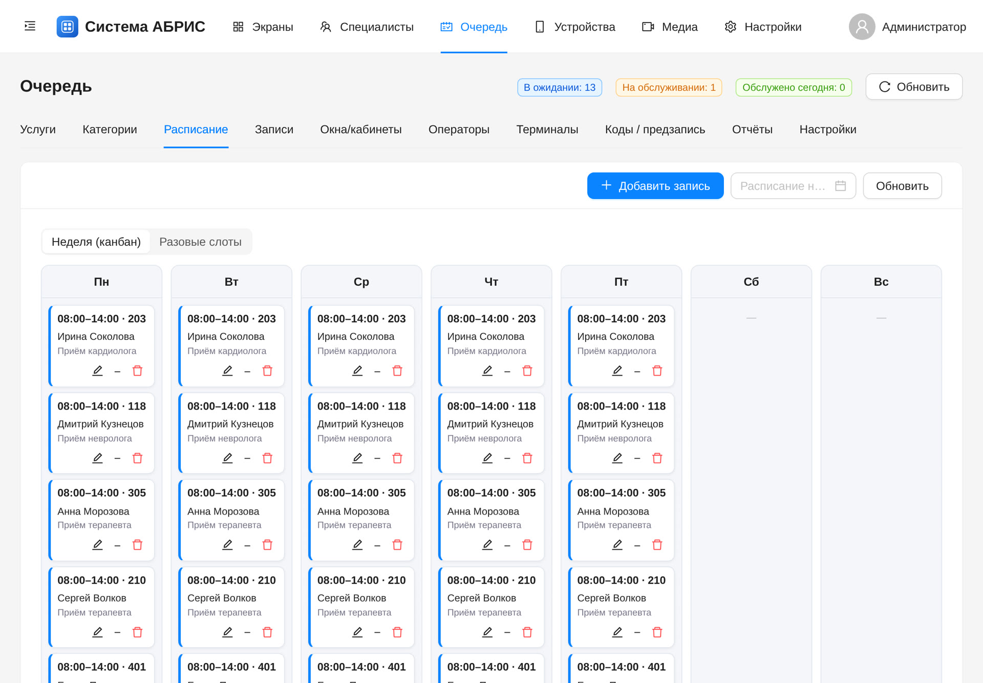The height and width of the screenshot is (683, 983).
Task: Open the Окна/кабинеты tab
Action: pos(361,130)
